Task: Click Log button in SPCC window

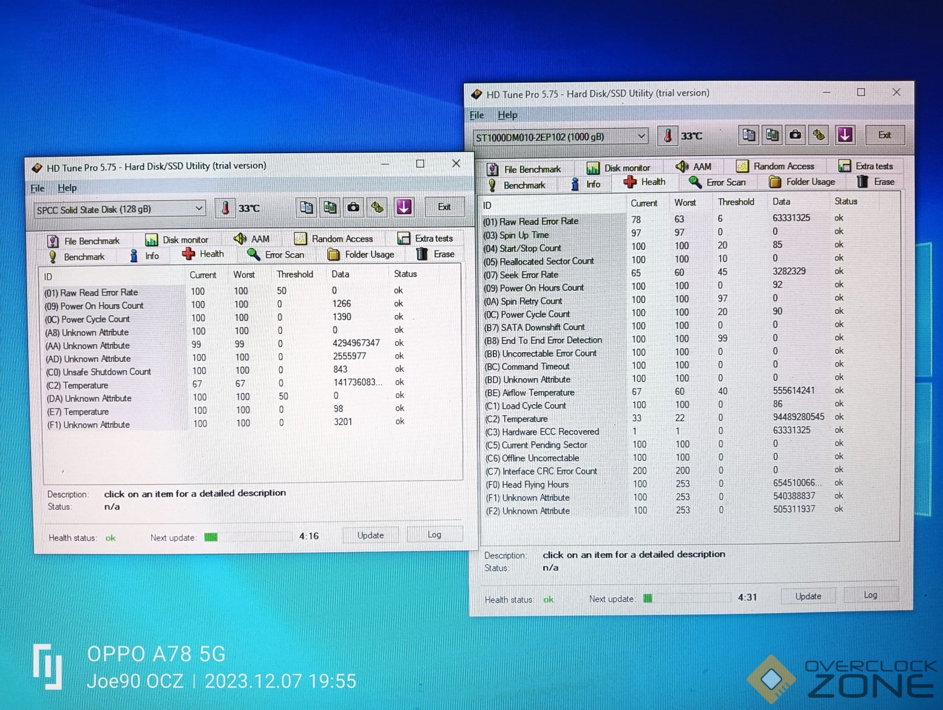Action: click(x=434, y=535)
